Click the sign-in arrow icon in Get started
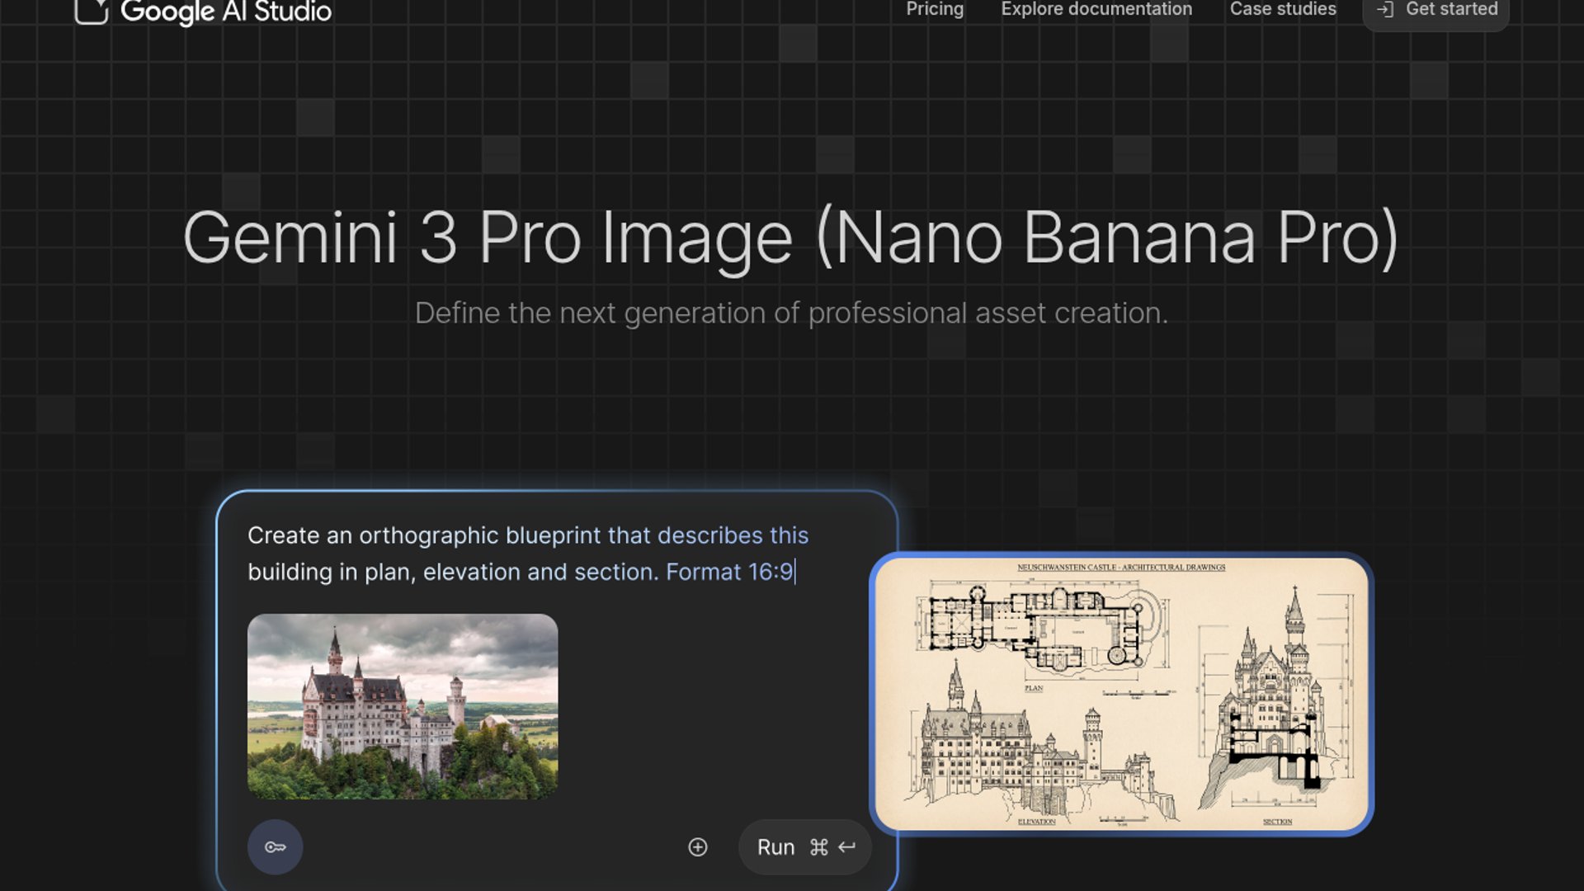 (x=1385, y=9)
